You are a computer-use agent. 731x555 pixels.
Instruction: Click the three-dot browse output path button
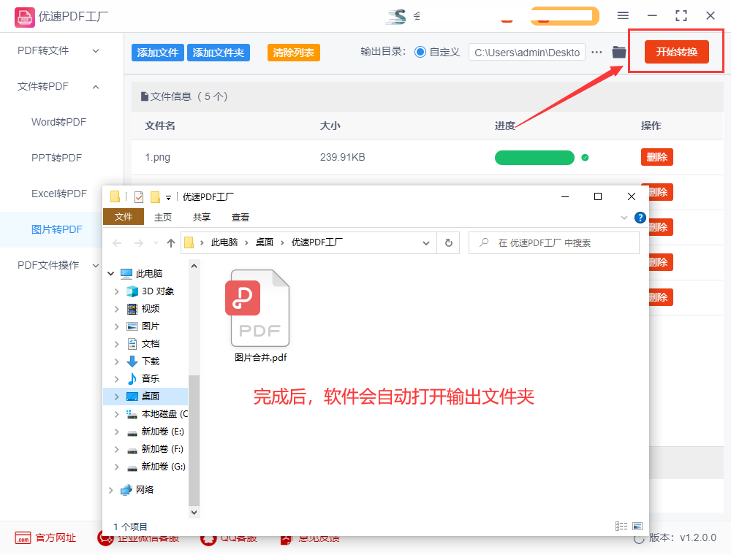click(x=596, y=52)
